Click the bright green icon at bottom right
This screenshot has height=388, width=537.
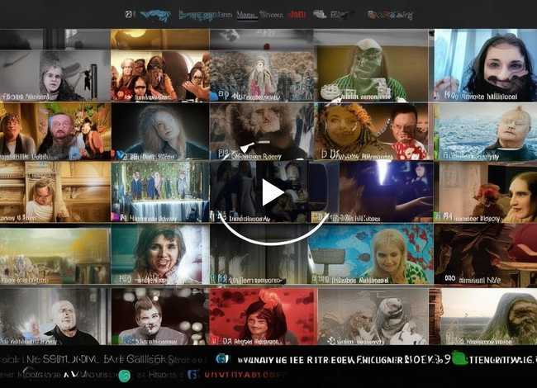click(454, 359)
